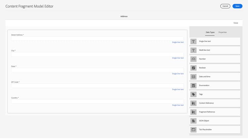This screenshot has height=139, width=248.
Task: Click Single line text link under Street Address
Action: point(178,42)
